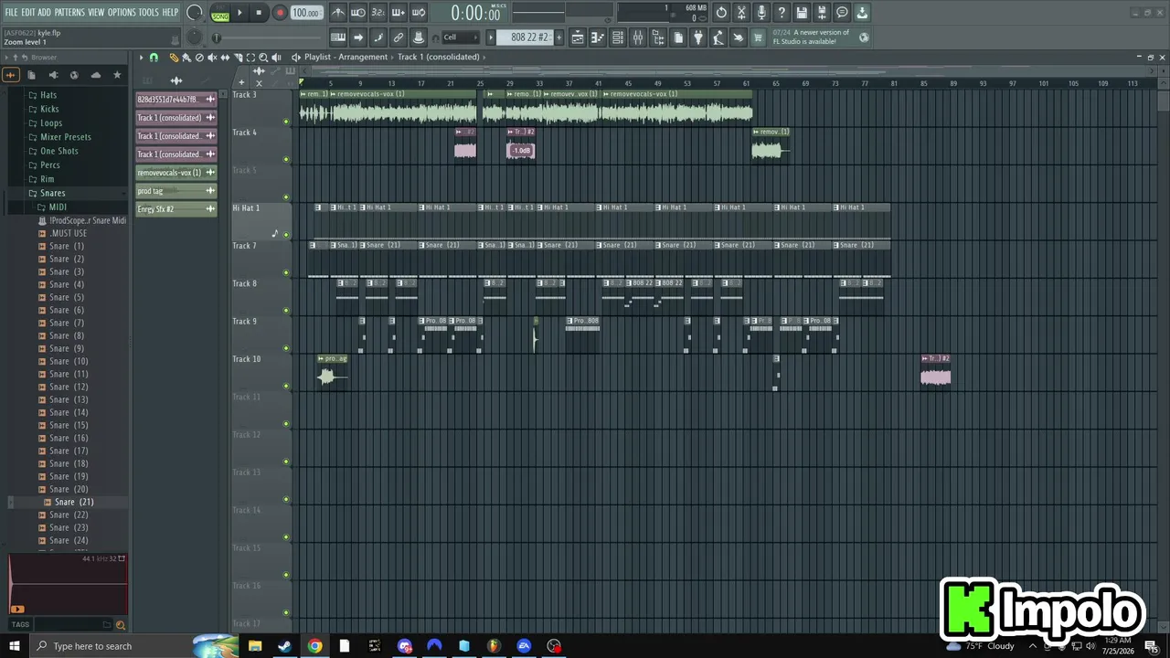This screenshot has width=1170, height=658.
Task: Toggle the mute switch for Track 9
Action: coord(286,348)
